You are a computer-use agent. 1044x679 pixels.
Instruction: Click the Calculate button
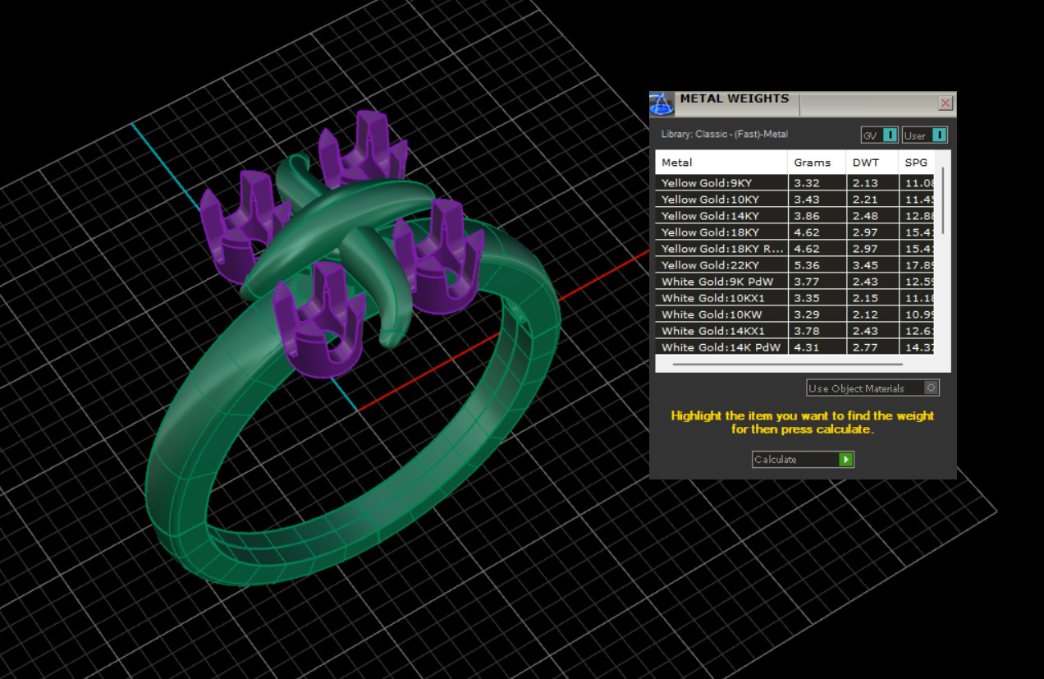[803, 459]
